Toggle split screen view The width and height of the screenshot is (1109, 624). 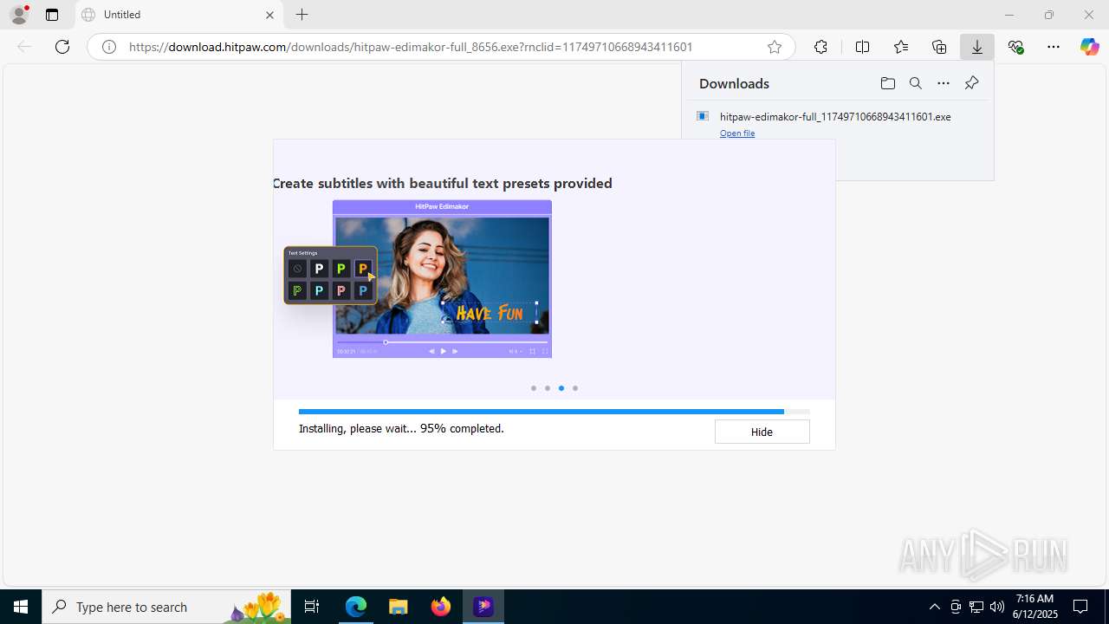862,47
